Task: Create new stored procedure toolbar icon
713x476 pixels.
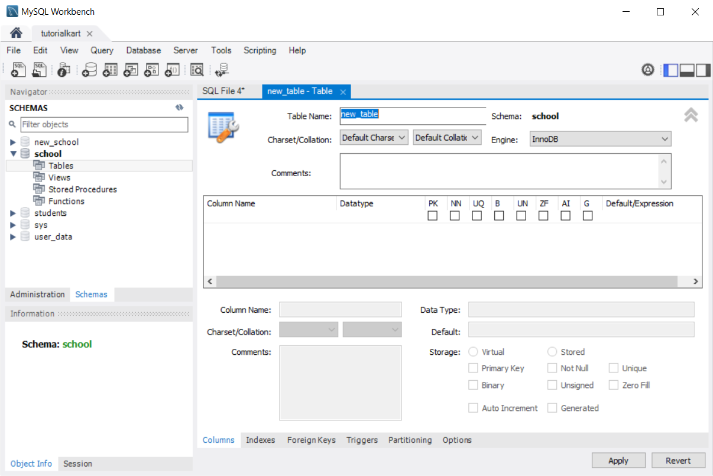Action: 151,70
